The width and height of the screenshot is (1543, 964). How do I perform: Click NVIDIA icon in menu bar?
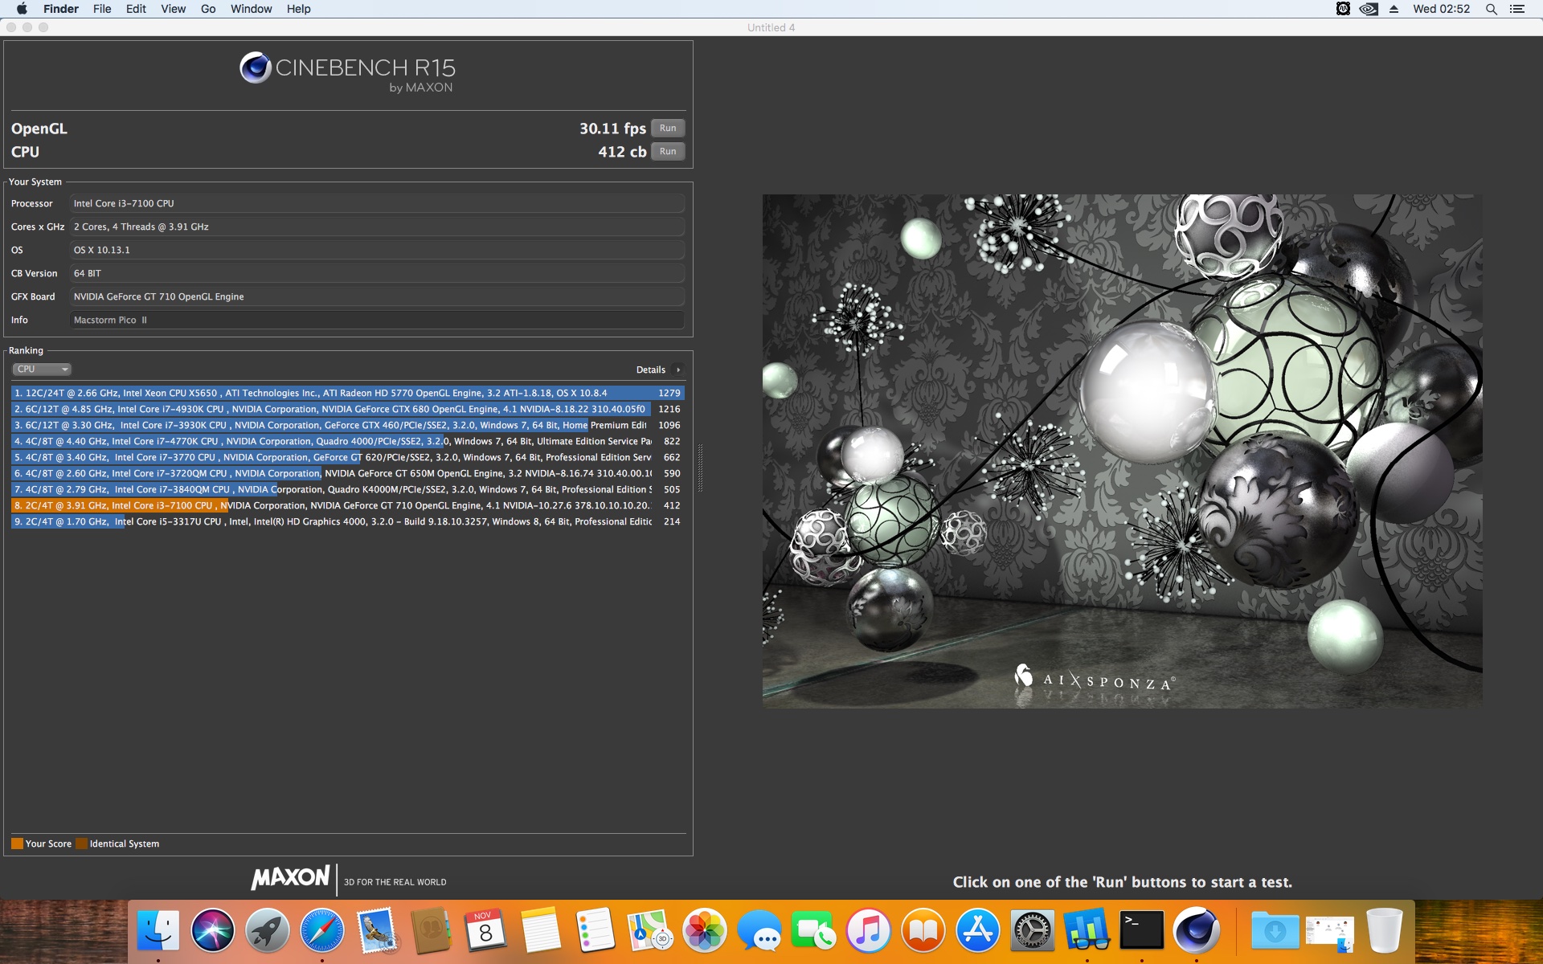1369,9
